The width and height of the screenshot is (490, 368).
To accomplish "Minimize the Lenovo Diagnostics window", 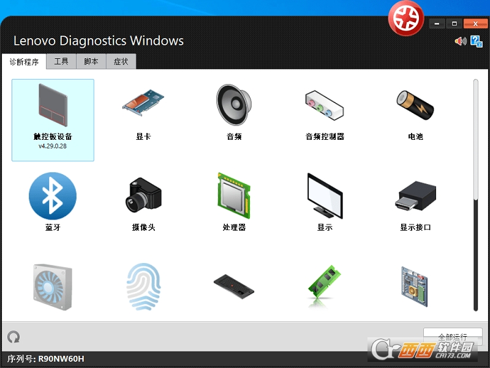I will point(437,23).
